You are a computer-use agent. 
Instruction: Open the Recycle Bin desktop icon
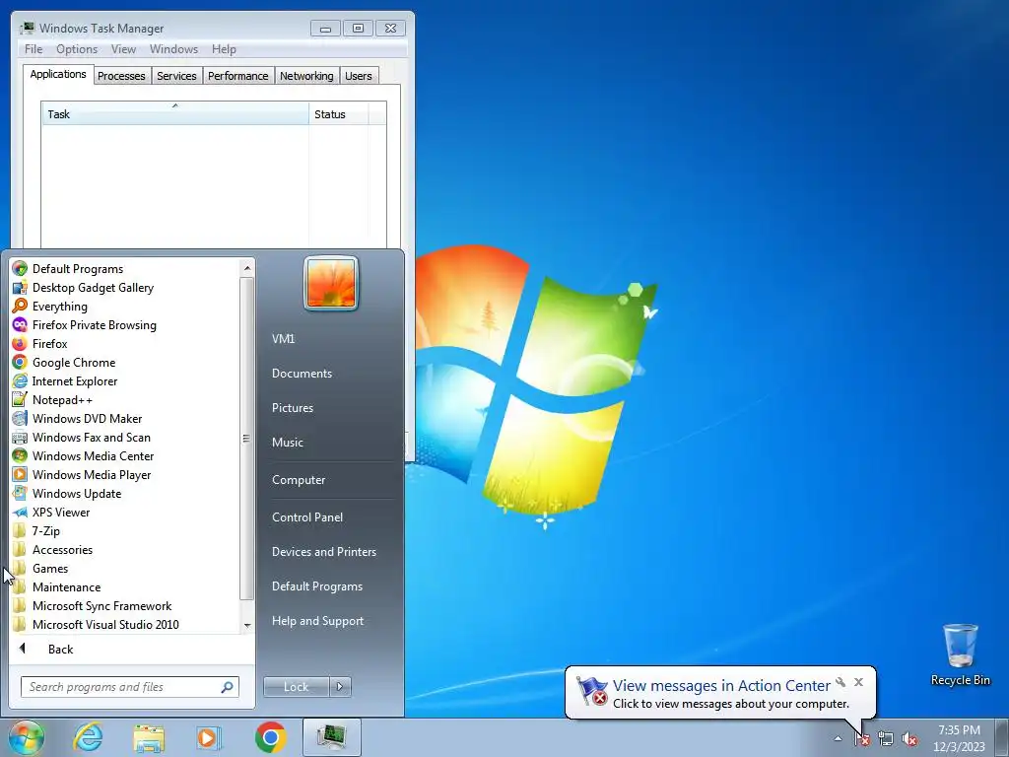pyautogui.click(x=961, y=654)
